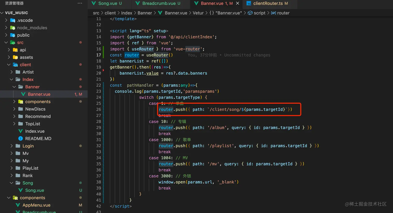Click the Vue icon beside AppMenu.vue
The image size is (393, 213).
click(18, 205)
